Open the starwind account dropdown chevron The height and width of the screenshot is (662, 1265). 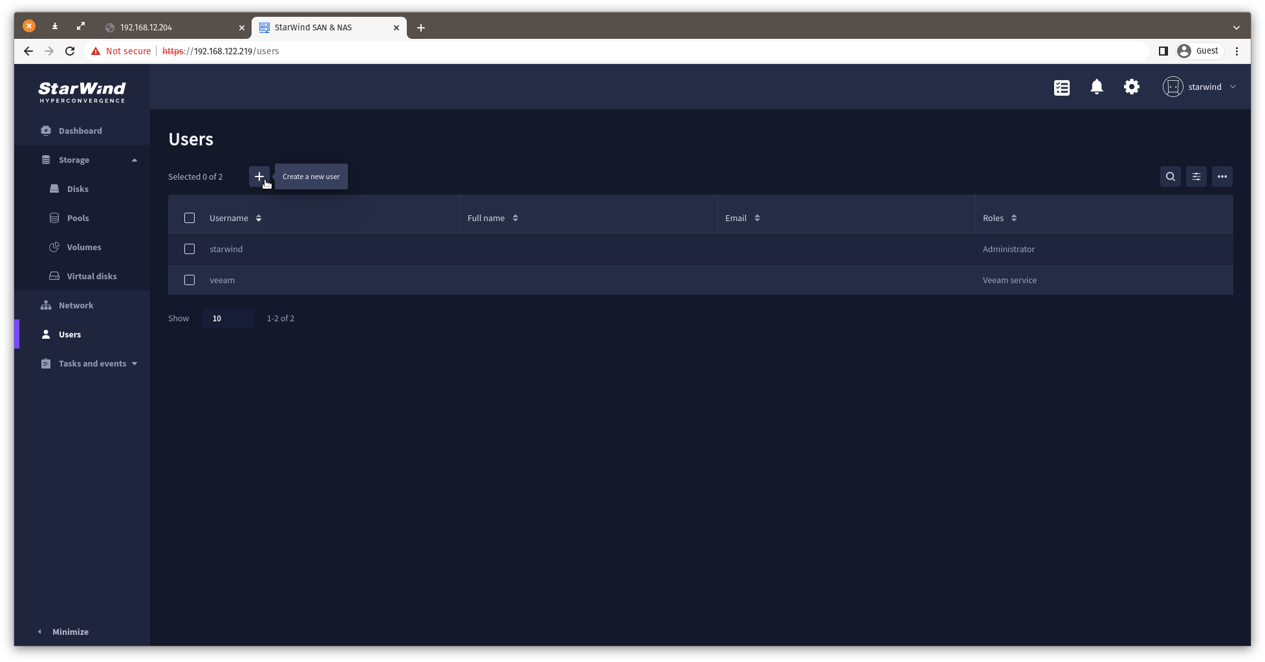click(1233, 87)
